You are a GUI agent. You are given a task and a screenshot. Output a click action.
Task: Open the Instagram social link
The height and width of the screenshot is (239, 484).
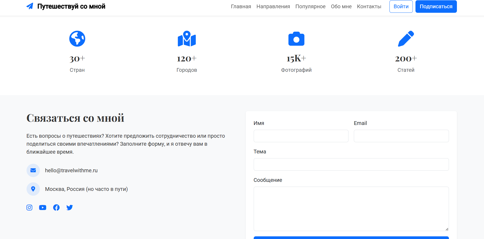point(29,208)
